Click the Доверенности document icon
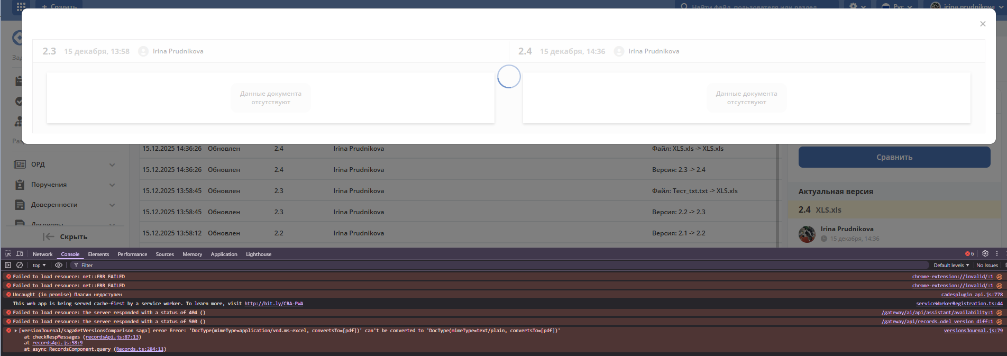This screenshot has height=356, width=1007. tap(20, 205)
